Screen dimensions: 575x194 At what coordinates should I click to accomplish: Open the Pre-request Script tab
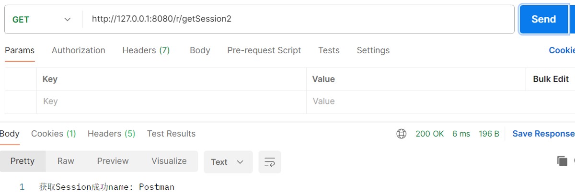[264, 50]
